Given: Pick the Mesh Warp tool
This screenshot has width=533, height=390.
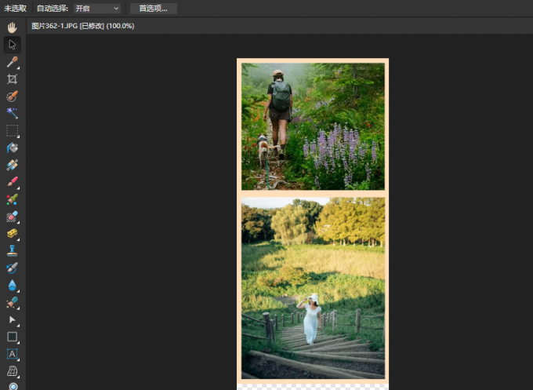Looking at the screenshot, I should [13, 371].
